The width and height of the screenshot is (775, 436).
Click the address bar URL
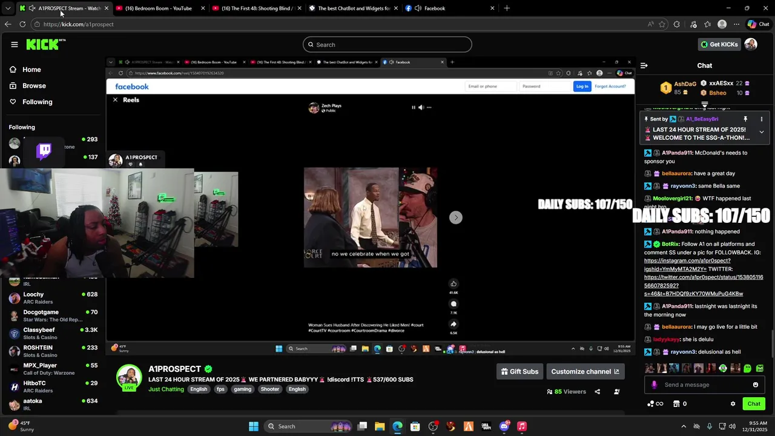(78, 24)
